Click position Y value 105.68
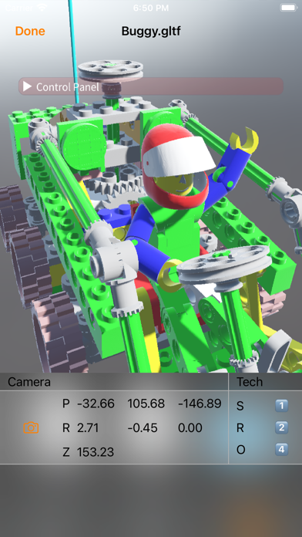Screen dimensions: 302x537 [x=146, y=404]
